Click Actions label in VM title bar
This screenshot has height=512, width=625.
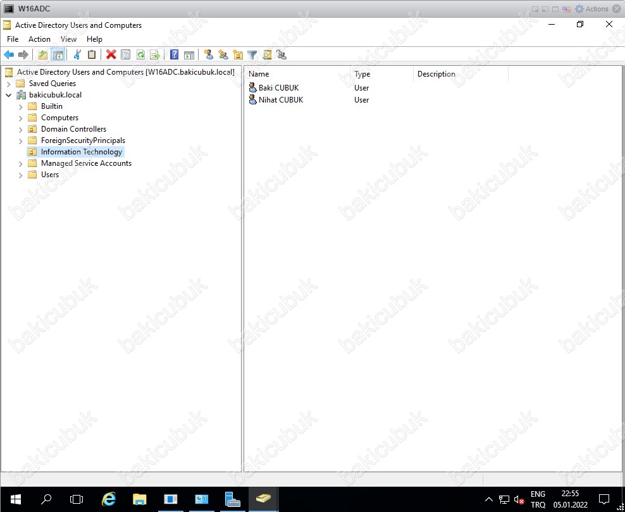[x=597, y=9]
